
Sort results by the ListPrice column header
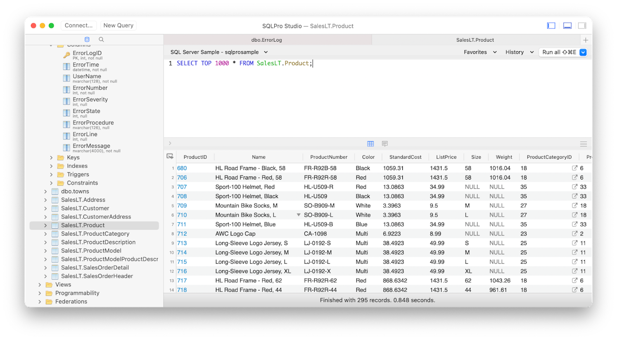coord(446,157)
